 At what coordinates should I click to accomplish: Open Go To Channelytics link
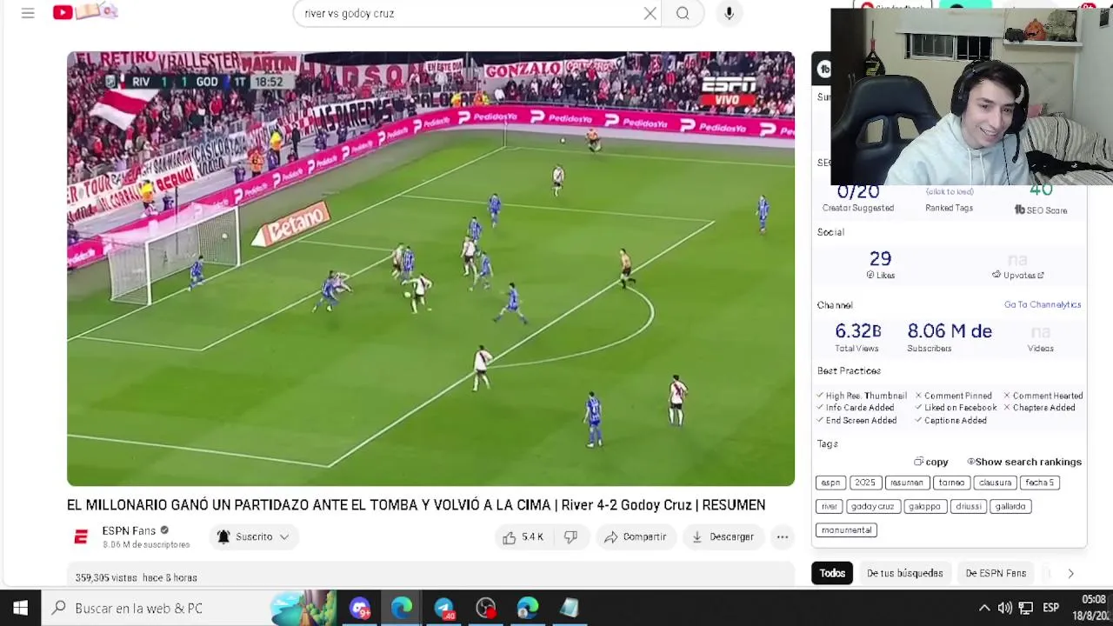(1043, 304)
